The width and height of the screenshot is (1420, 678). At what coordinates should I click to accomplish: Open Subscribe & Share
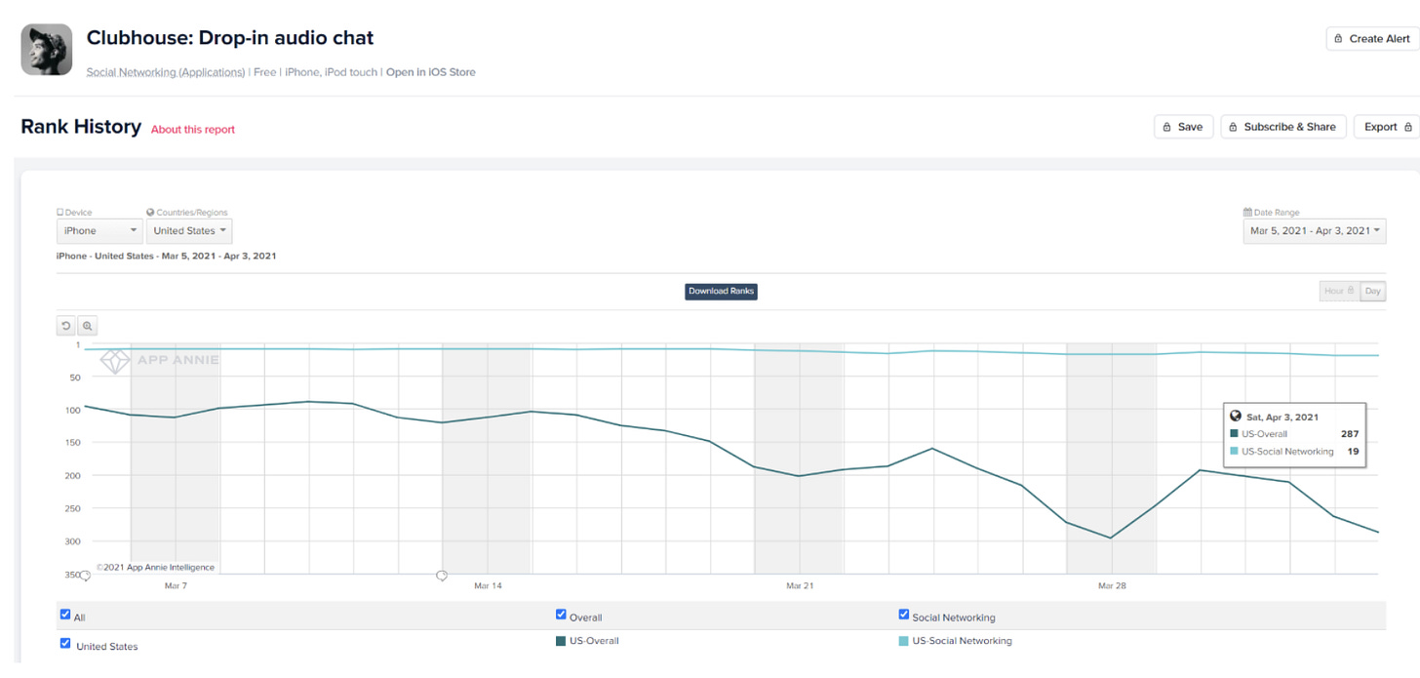[x=1283, y=127]
